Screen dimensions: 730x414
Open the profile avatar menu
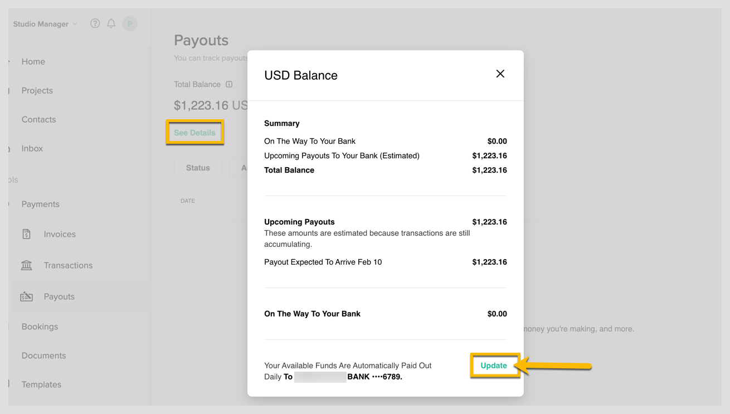pyautogui.click(x=130, y=23)
